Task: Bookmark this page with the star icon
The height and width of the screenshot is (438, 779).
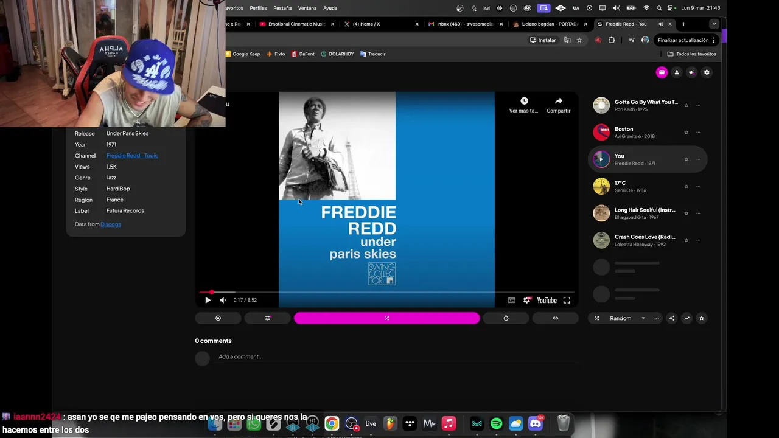Action: [579, 40]
